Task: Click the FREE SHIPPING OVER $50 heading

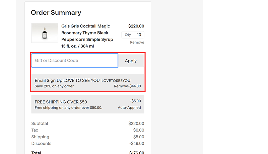Action: (x=61, y=102)
